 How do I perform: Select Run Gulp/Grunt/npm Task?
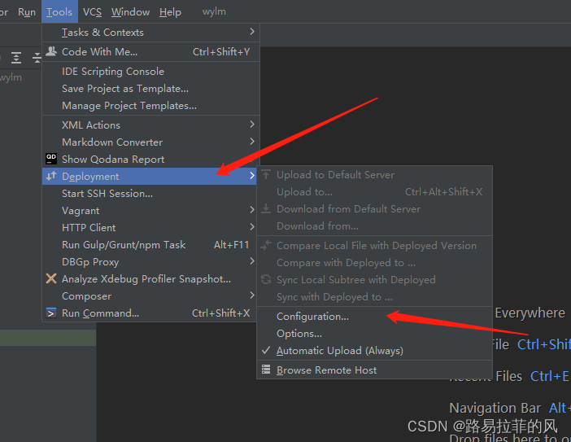(x=150, y=245)
